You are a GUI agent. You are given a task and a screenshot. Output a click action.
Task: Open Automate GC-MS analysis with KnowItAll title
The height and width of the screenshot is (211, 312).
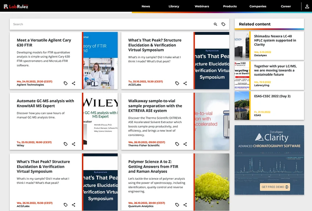[x=45, y=103]
